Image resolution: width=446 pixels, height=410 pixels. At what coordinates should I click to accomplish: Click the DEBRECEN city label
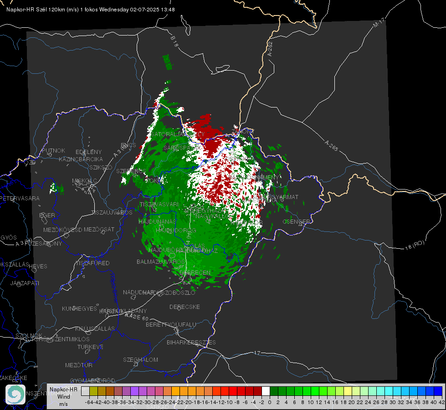click(x=195, y=273)
